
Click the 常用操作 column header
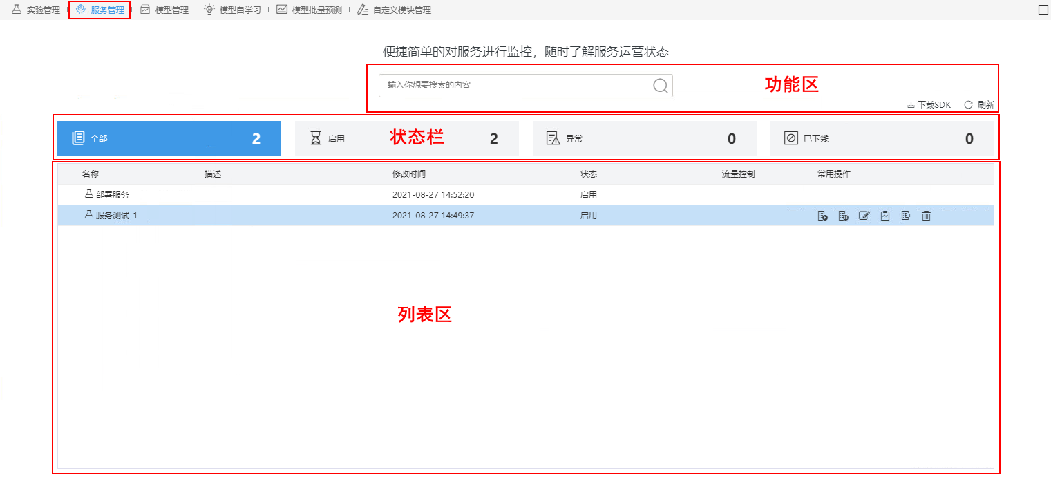[x=834, y=174]
